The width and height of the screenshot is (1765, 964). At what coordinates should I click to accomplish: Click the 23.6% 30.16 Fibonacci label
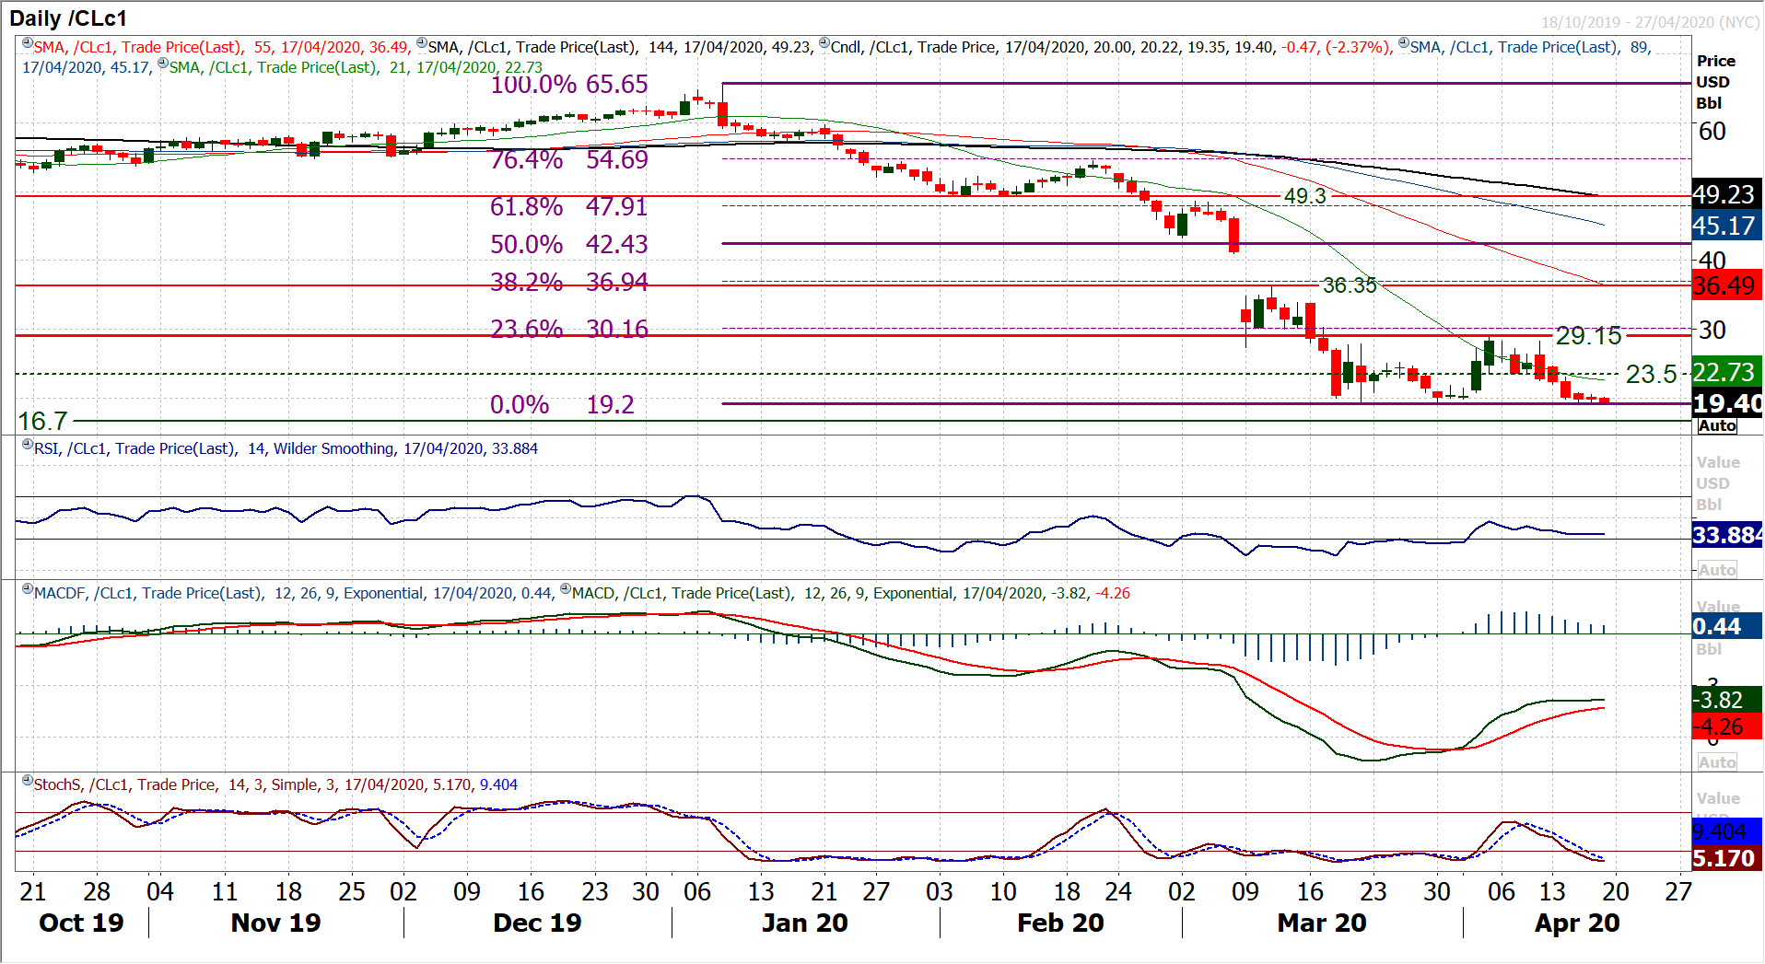[x=569, y=330]
